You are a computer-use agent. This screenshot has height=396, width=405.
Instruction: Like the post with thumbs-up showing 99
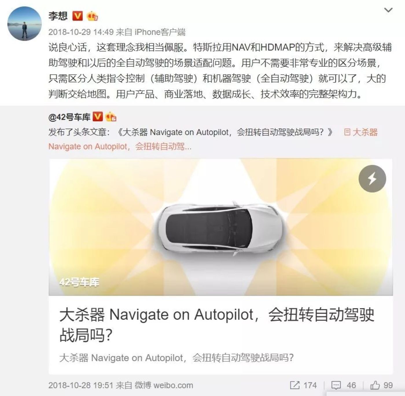pos(381,385)
